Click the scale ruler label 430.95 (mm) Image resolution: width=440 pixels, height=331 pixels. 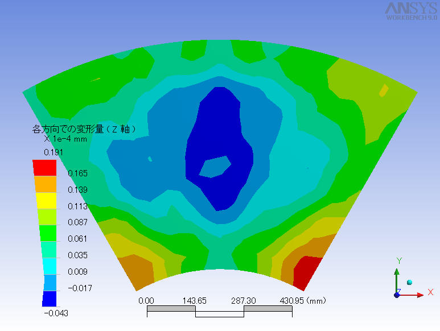click(303, 301)
